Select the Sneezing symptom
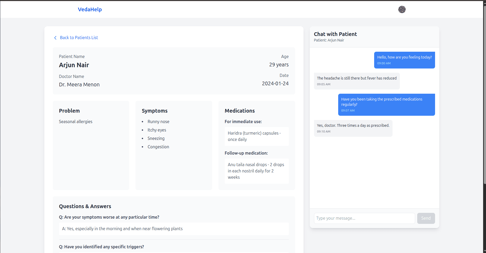 coord(156,138)
